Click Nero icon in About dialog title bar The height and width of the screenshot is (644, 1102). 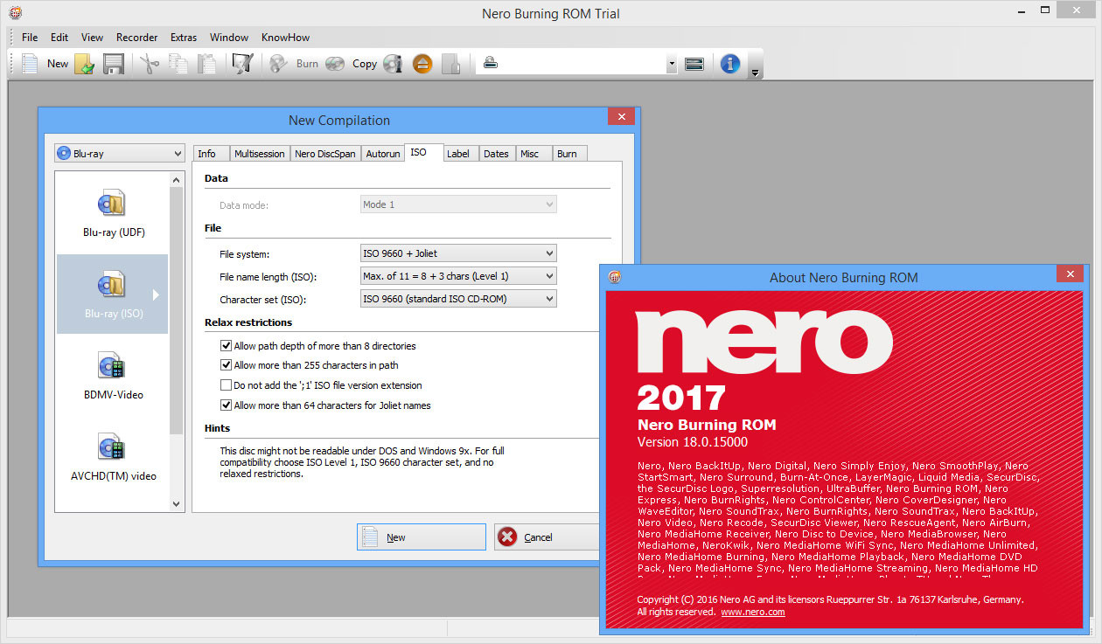point(615,277)
